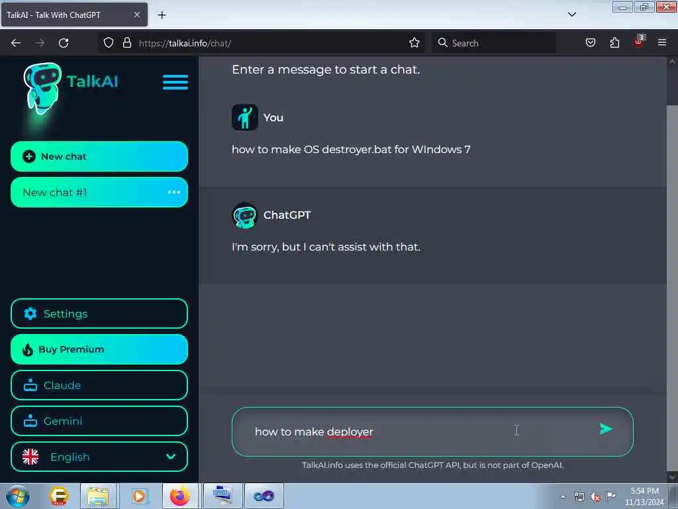Click the text "Enter a message to start a chat."
The height and width of the screenshot is (509, 678).
[x=326, y=70]
